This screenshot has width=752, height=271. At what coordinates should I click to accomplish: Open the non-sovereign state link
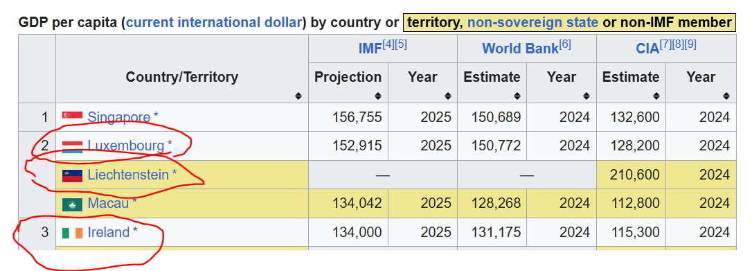pyautogui.click(x=532, y=23)
